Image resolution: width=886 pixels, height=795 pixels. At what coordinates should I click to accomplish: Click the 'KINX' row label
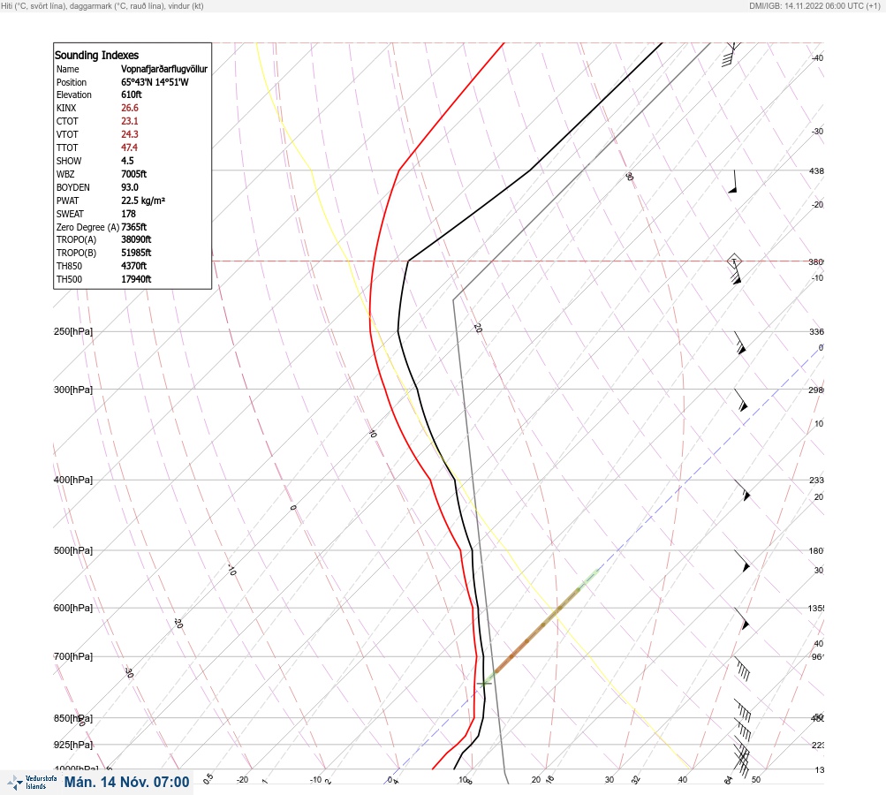[x=66, y=108]
